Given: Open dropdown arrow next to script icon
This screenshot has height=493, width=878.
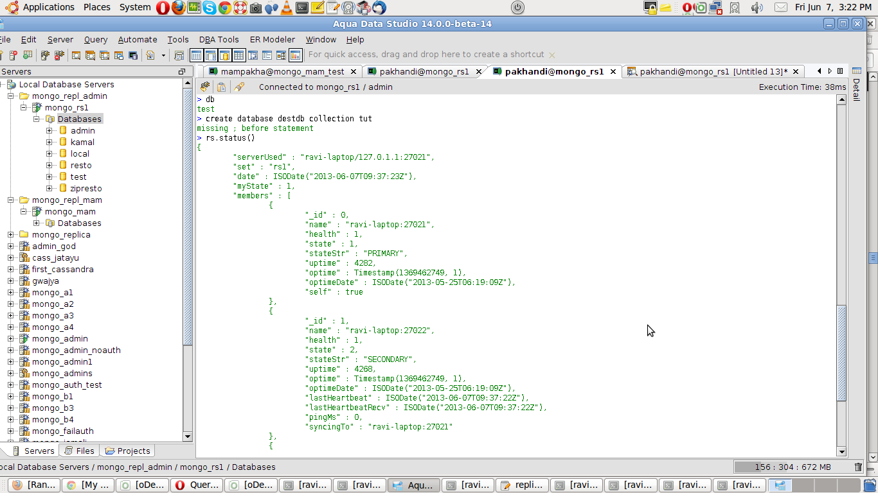Looking at the screenshot, I should (x=163, y=55).
